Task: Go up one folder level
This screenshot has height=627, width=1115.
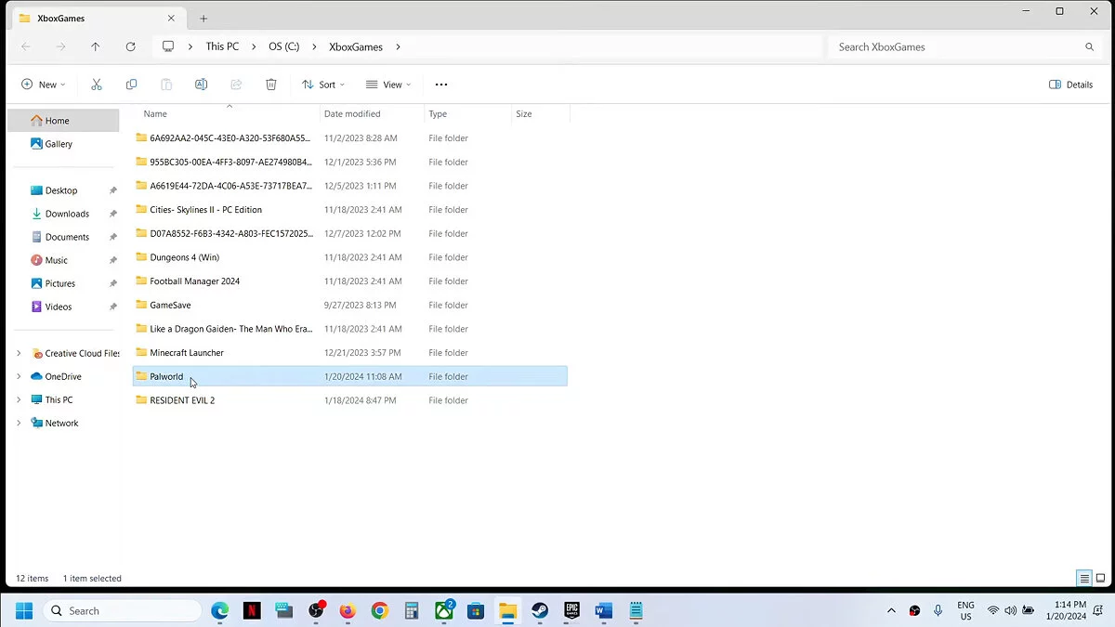Action: point(95,46)
